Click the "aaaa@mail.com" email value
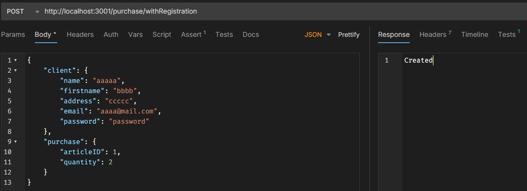Image resolution: width=527 pixels, height=191 pixels. pyautogui.click(x=127, y=111)
